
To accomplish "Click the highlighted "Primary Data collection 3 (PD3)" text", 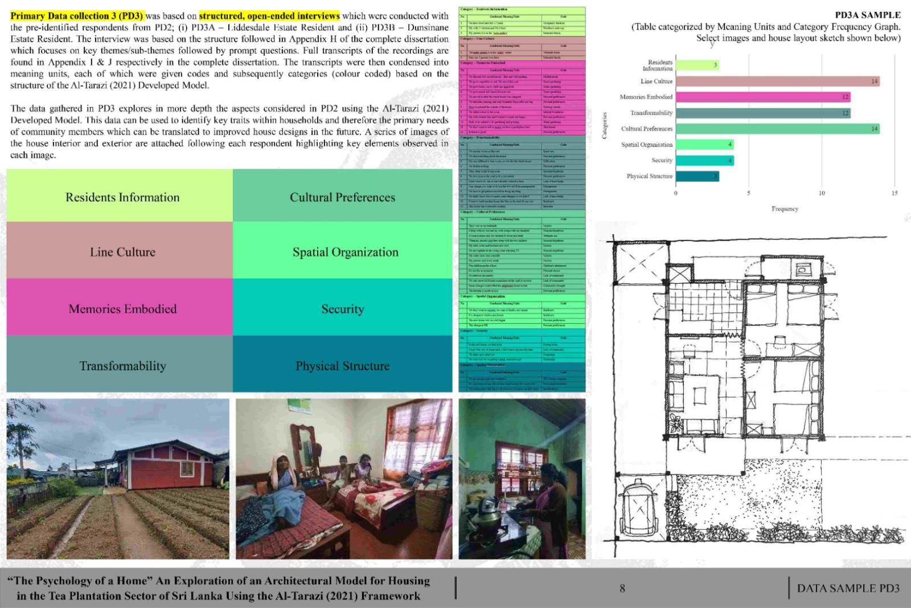I will 77,15.
